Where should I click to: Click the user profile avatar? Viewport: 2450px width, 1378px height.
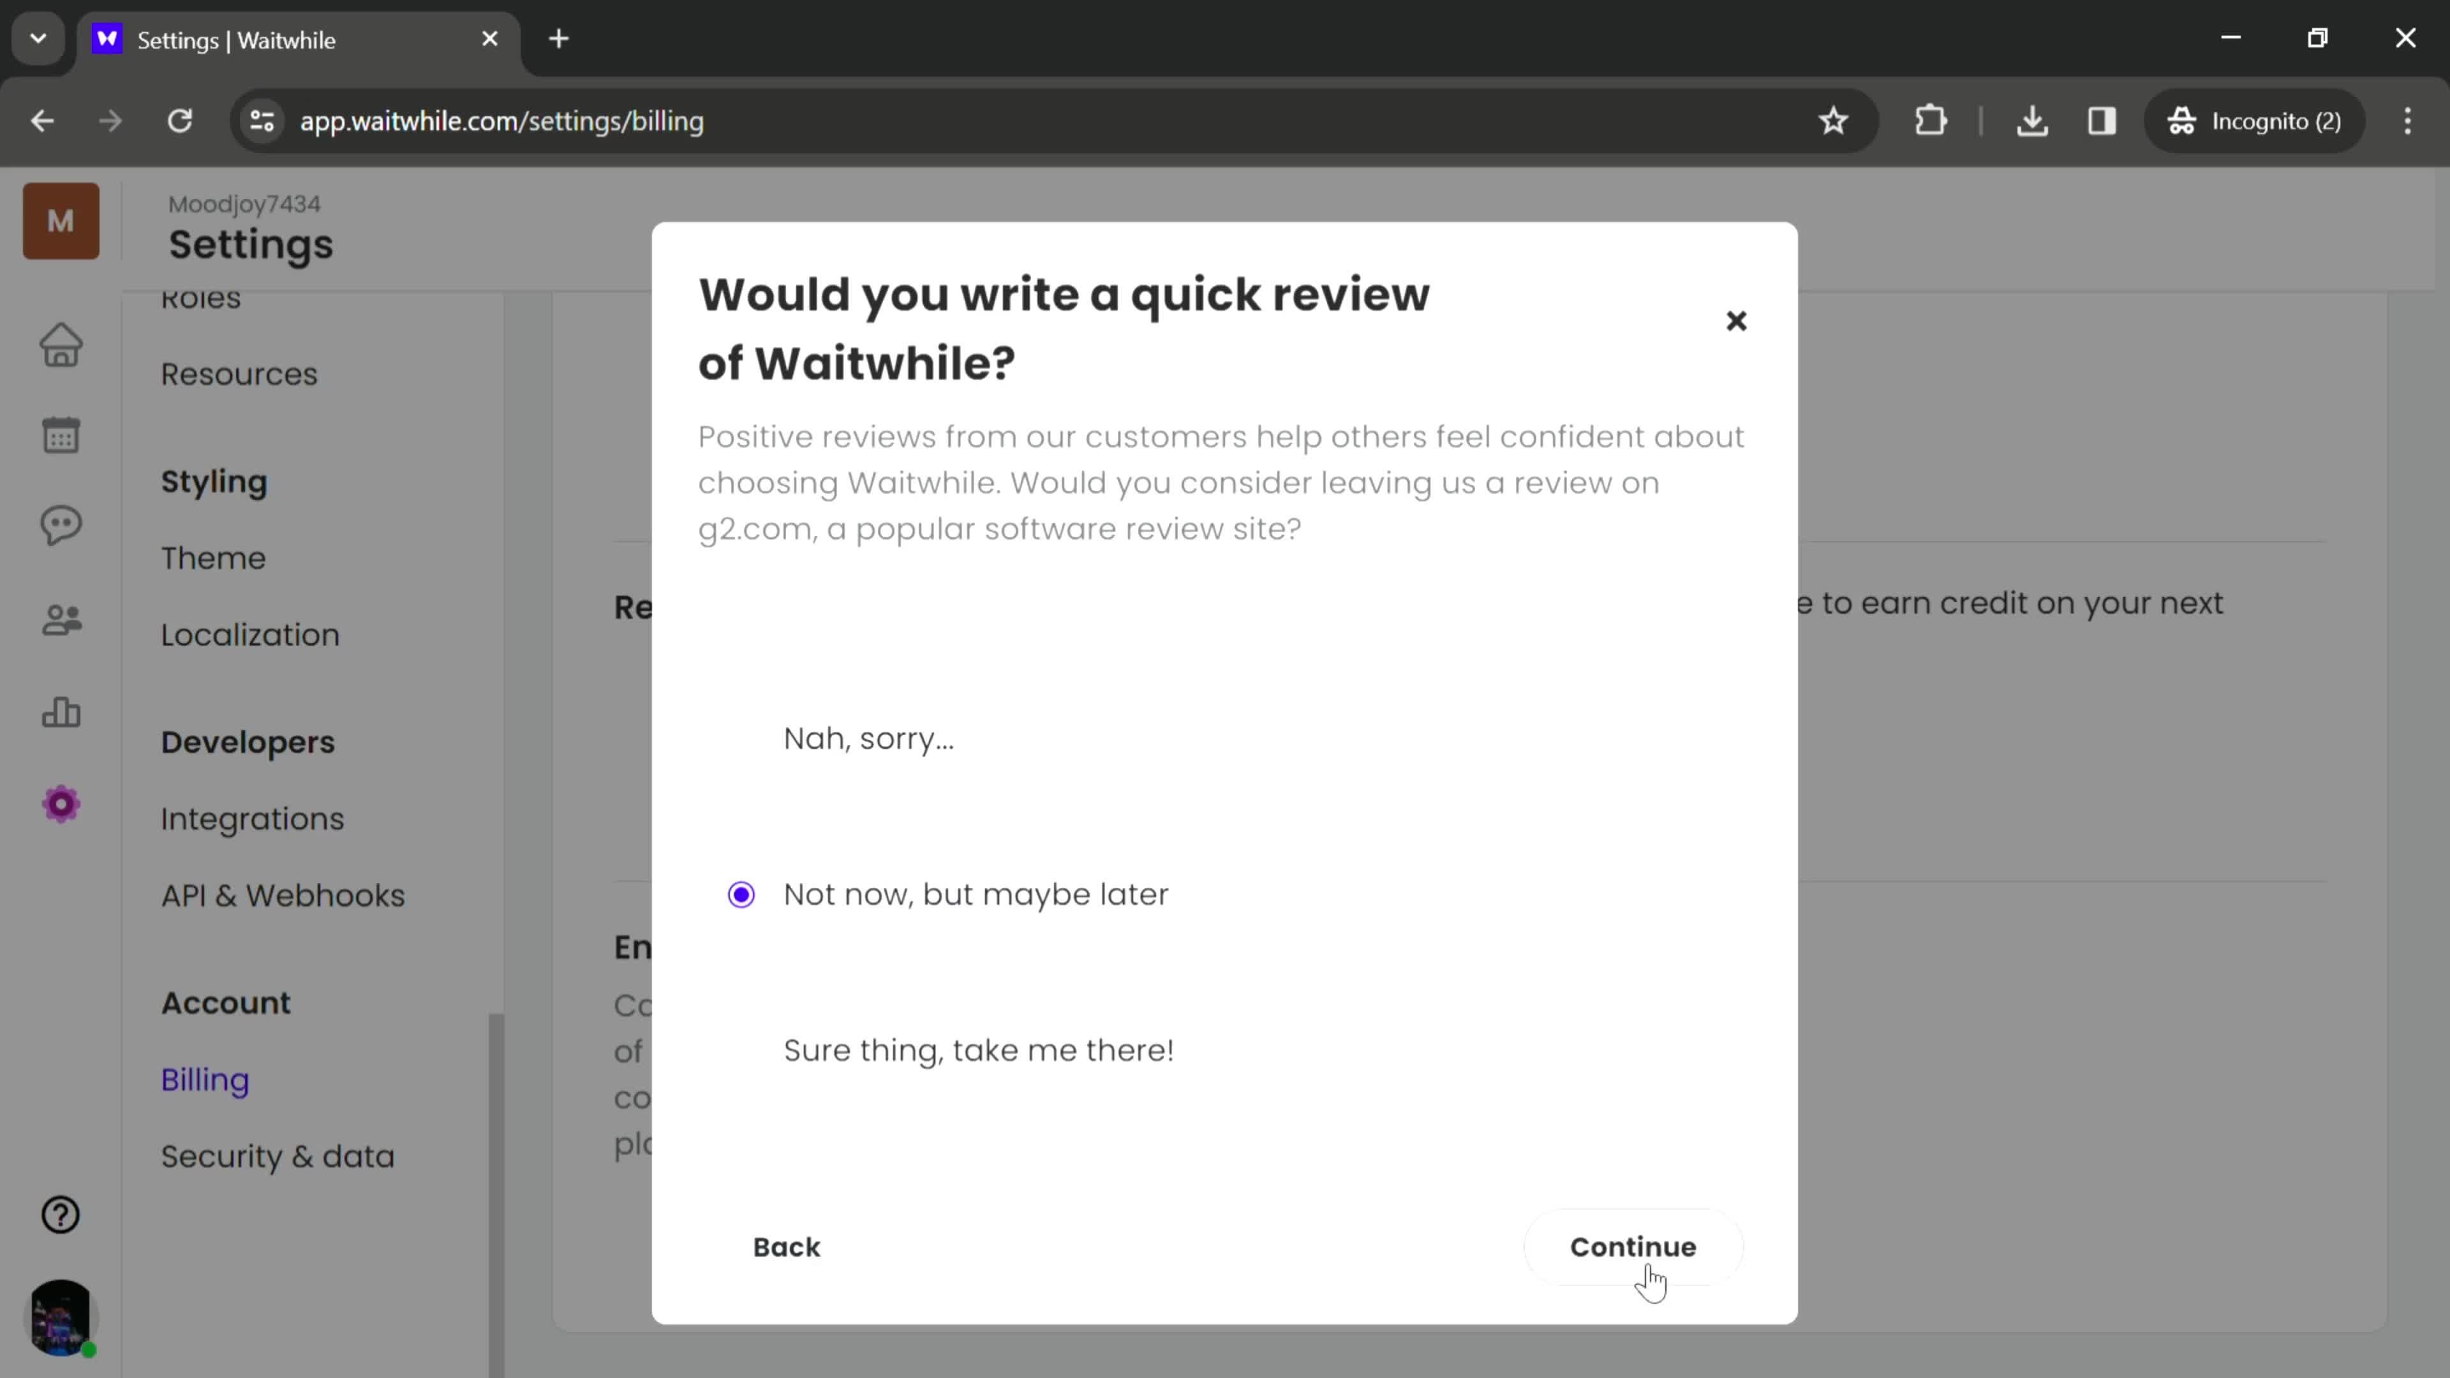point(61,1317)
